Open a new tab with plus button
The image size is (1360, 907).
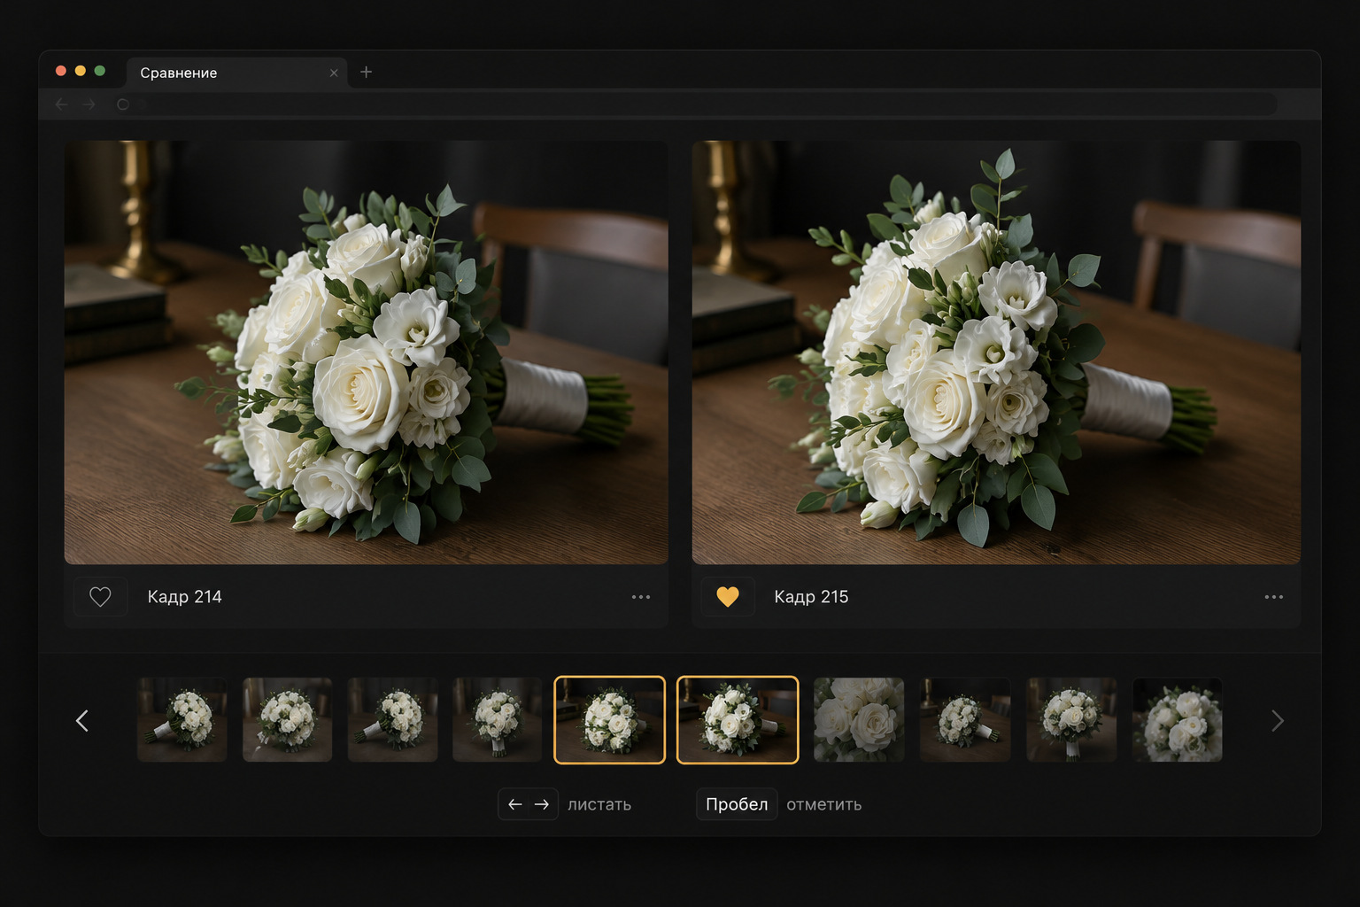point(367,72)
